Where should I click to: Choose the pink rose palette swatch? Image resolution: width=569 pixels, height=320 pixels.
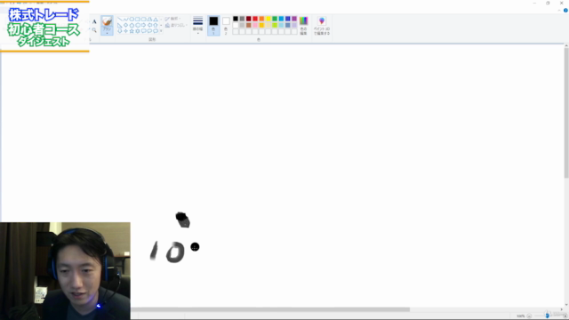coord(255,26)
